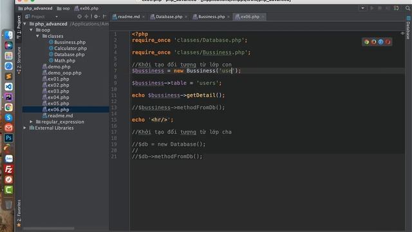Viewport: 412px width, 232px height.
Task: Open the run configuration dropdown
Action: coord(362,8)
